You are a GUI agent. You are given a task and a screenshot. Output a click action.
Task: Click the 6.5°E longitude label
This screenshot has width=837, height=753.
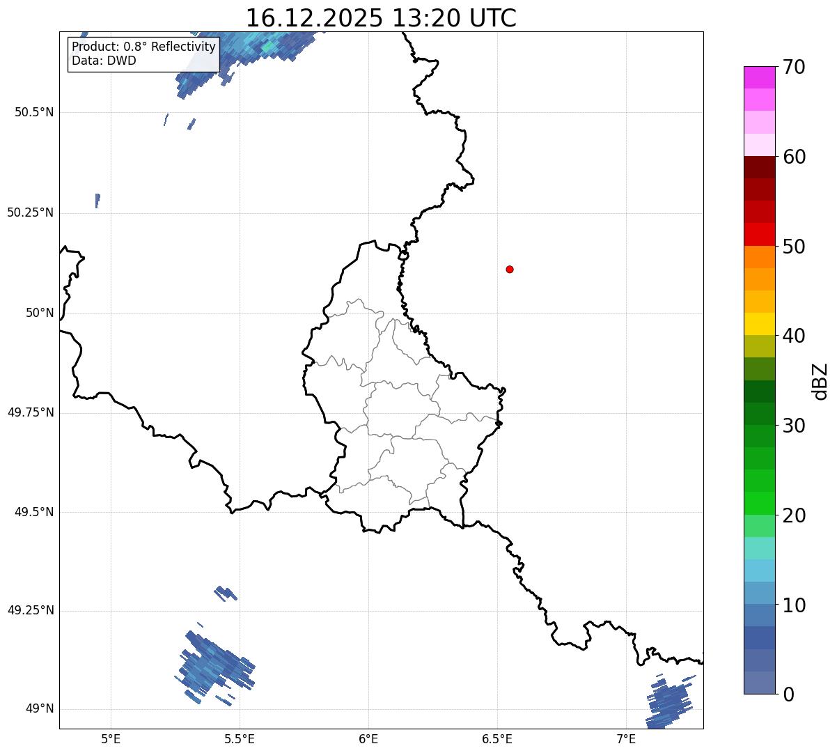pos(497,738)
